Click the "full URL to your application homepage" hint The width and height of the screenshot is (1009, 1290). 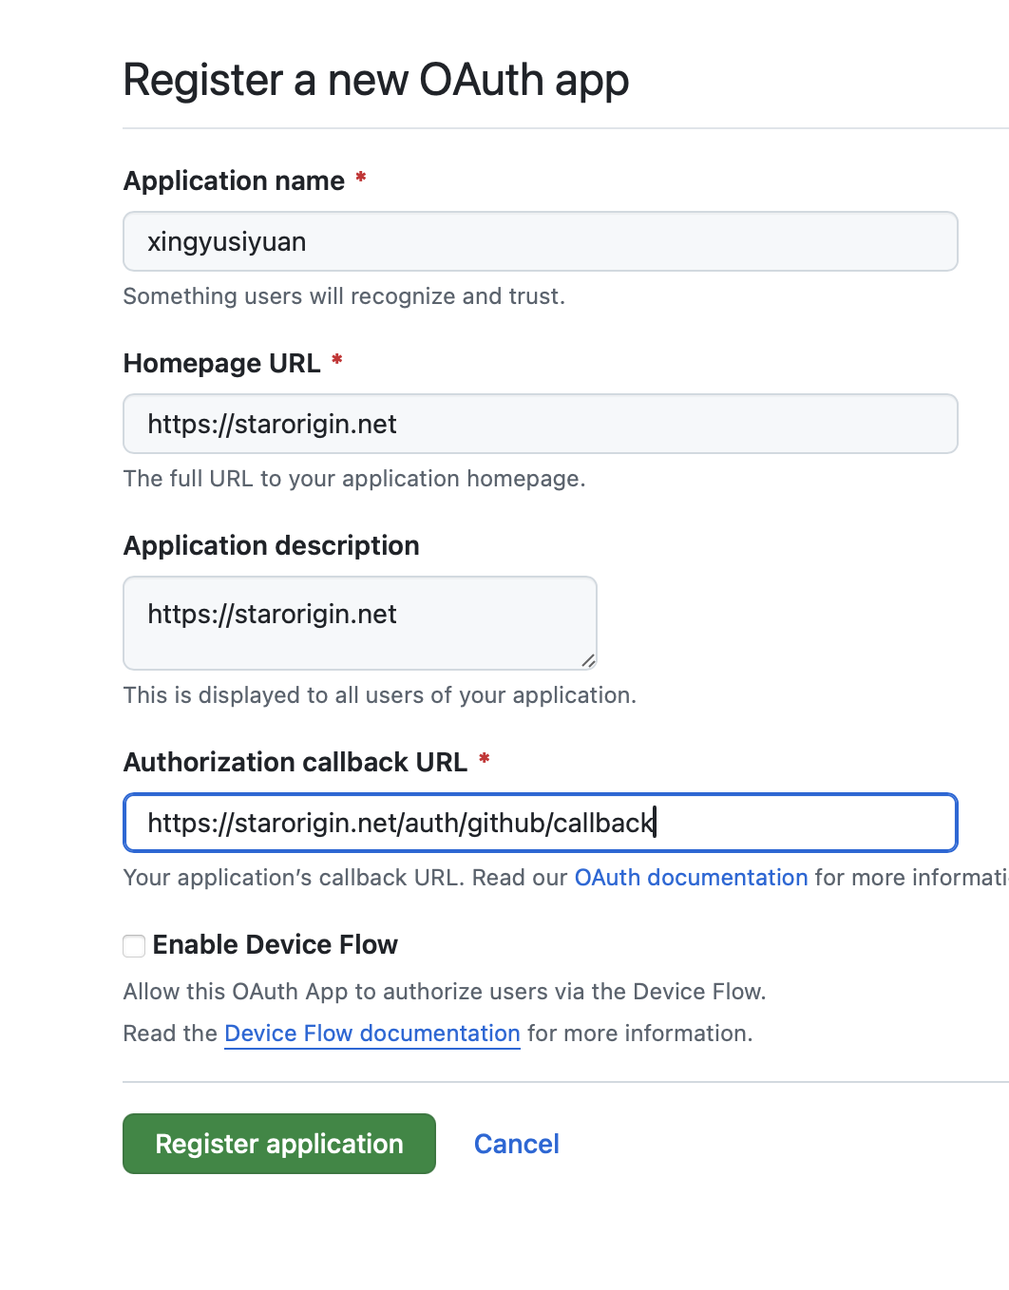click(353, 479)
